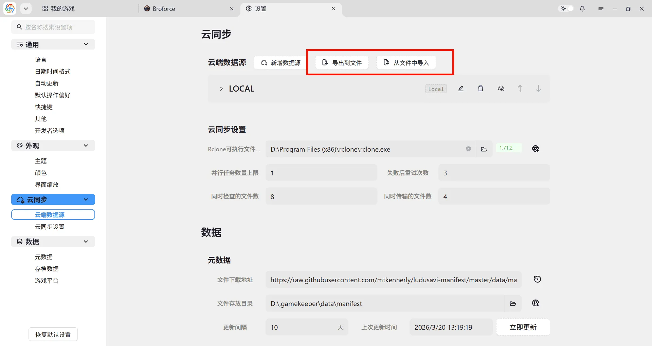Image resolution: width=652 pixels, height=346 pixels.
Task: Edit the LOCAL data source name
Action: click(x=460, y=89)
